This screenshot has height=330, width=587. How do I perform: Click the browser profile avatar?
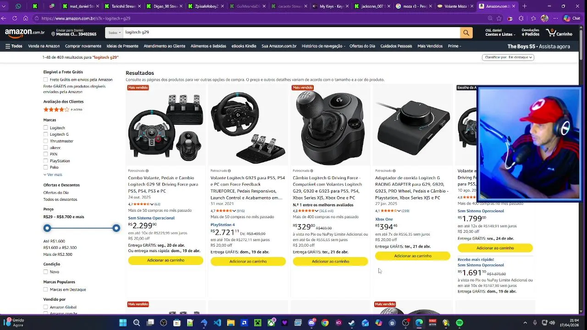(x=544, y=18)
